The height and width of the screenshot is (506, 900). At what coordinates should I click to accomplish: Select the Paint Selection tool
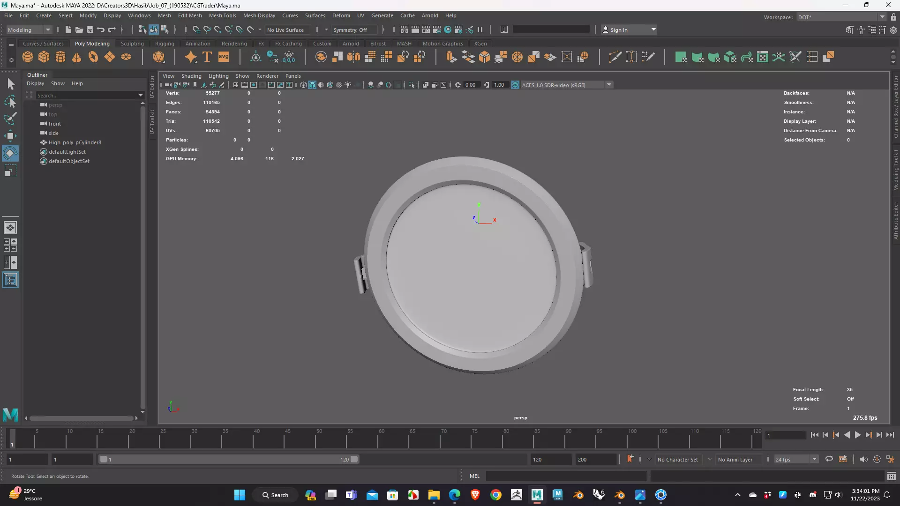point(10,119)
